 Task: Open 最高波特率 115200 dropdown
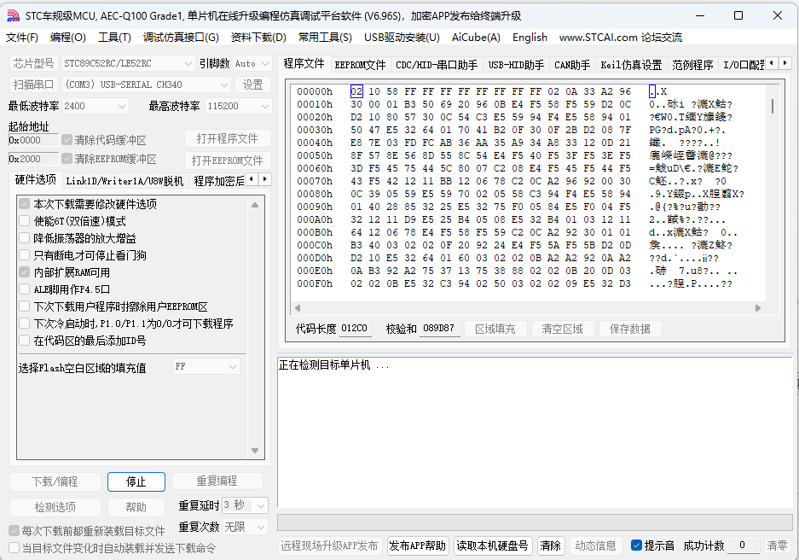[x=238, y=106]
